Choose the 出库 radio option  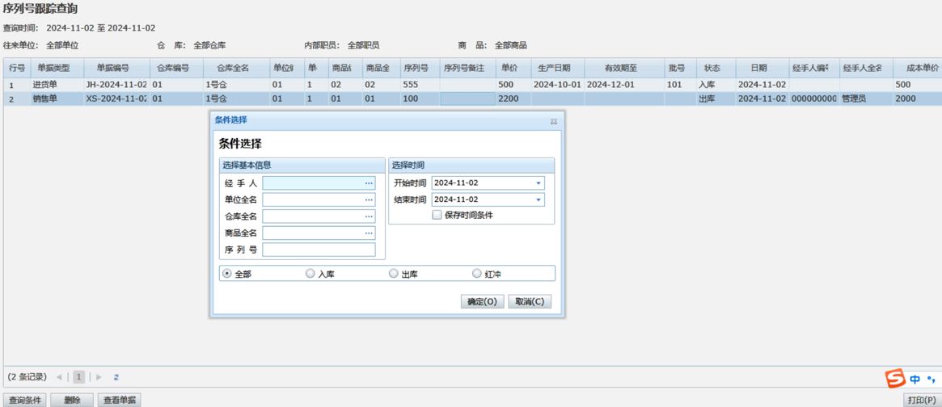click(394, 274)
